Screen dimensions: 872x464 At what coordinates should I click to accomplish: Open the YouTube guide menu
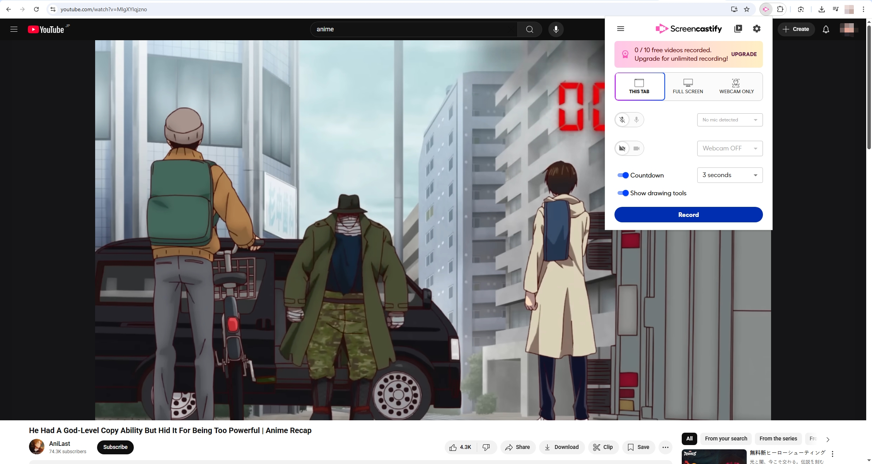[14, 29]
